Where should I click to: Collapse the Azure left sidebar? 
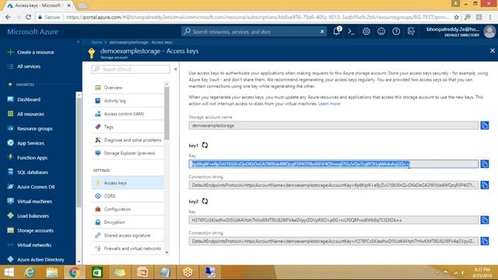[78, 42]
